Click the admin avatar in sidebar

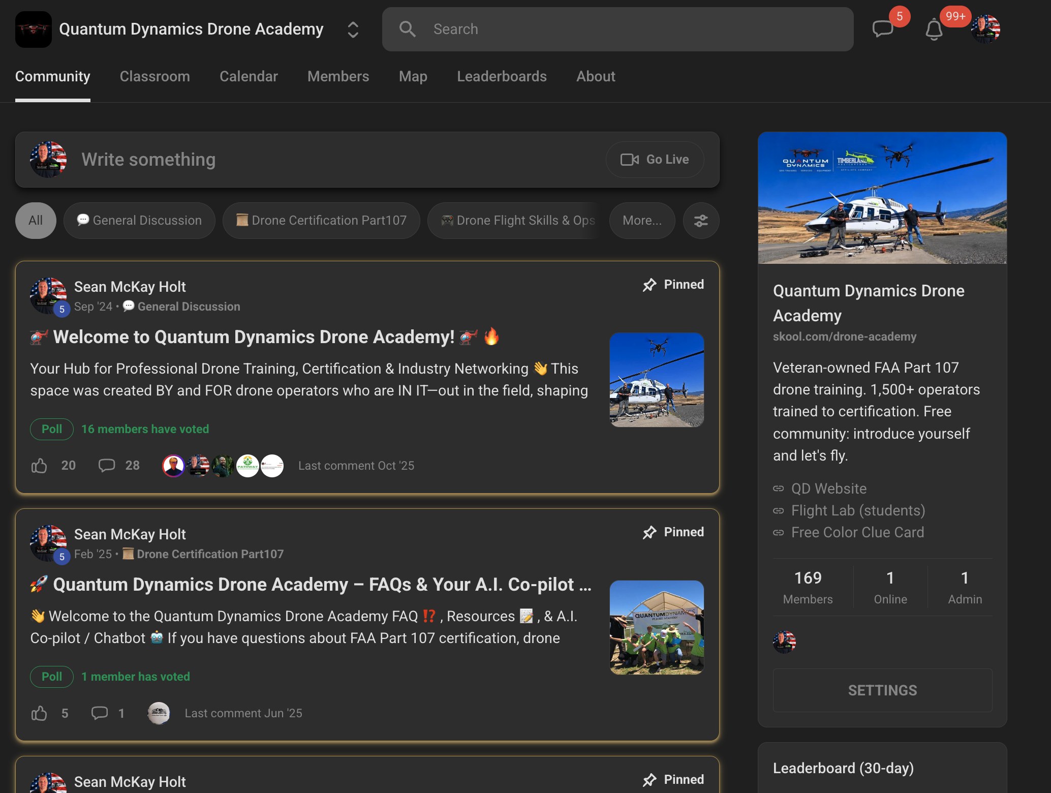pos(784,642)
